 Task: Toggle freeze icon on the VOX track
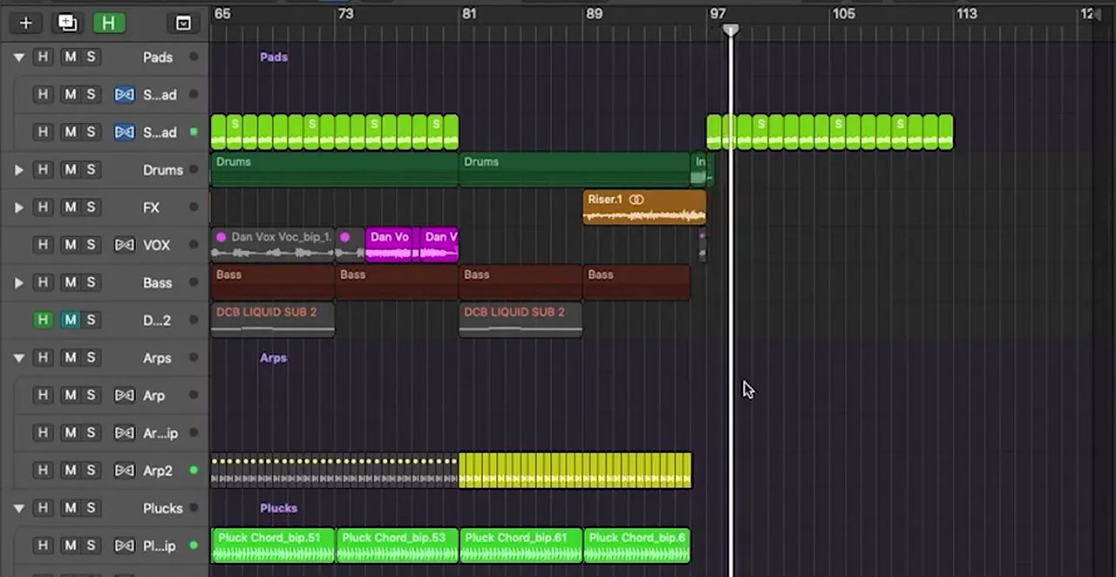[x=125, y=245]
